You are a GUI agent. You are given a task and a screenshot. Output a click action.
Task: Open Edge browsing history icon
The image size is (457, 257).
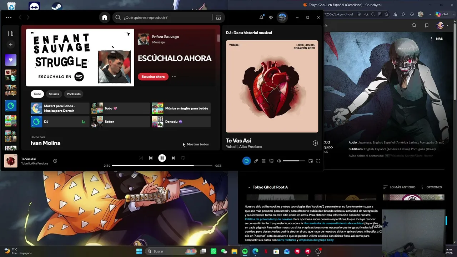412,14
